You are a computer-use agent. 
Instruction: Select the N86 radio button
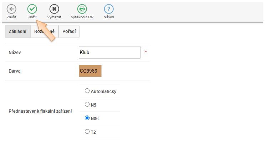87,118
